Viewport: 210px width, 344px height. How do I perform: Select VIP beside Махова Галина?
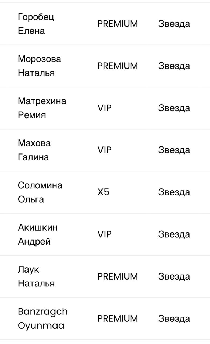tap(104, 150)
